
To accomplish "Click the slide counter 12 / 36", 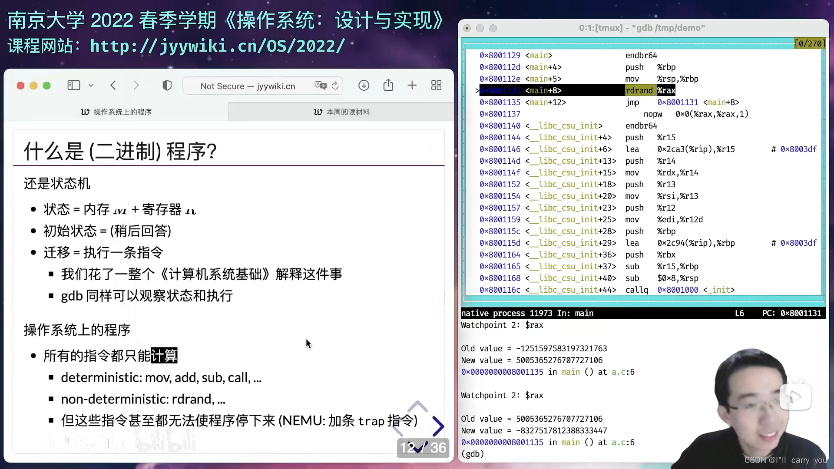I will pos(423,448).
